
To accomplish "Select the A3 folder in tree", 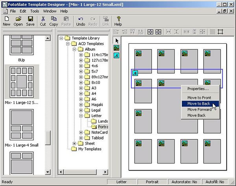I will click(94, 88).
